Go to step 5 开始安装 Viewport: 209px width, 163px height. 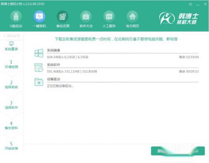click(11, 146)
